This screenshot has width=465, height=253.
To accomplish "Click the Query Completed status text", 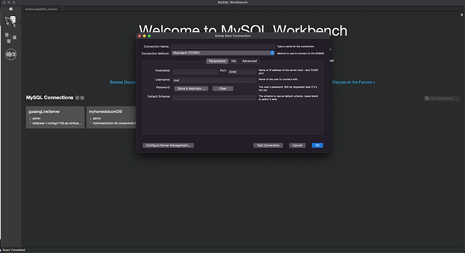I will pyautogui.click(x=14, y=250).
